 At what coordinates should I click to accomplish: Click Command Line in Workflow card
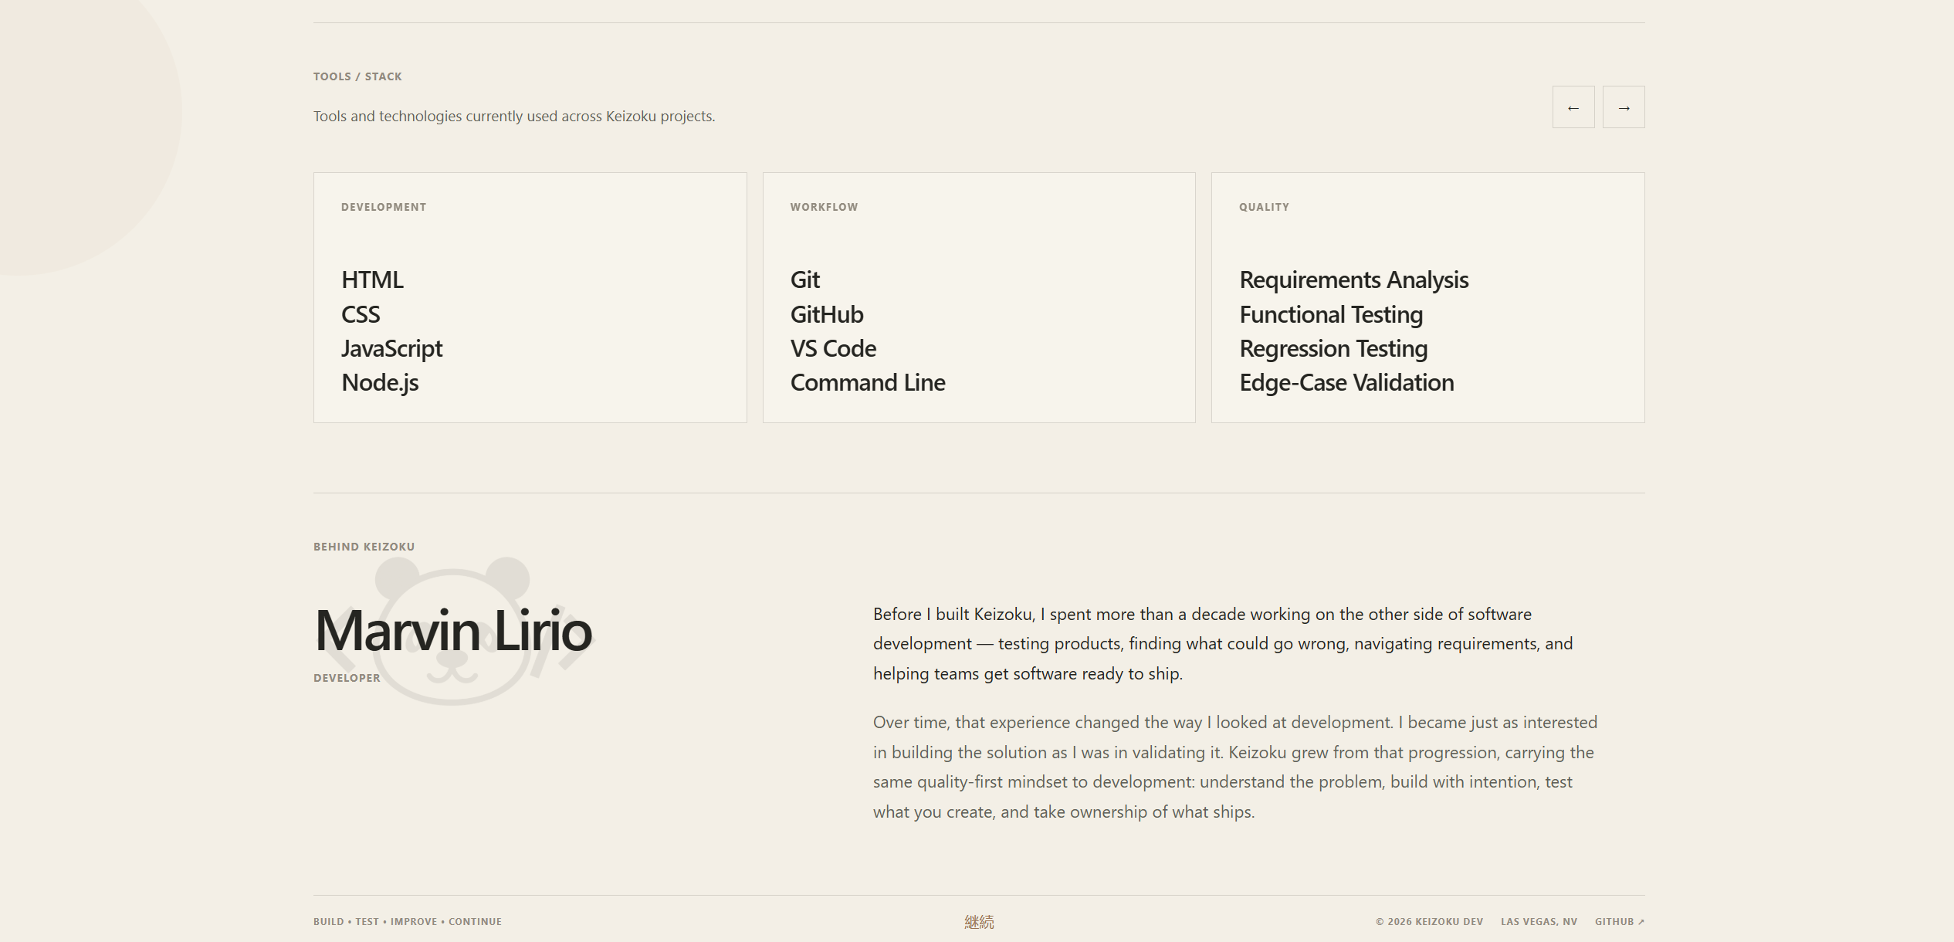(868, 382)
